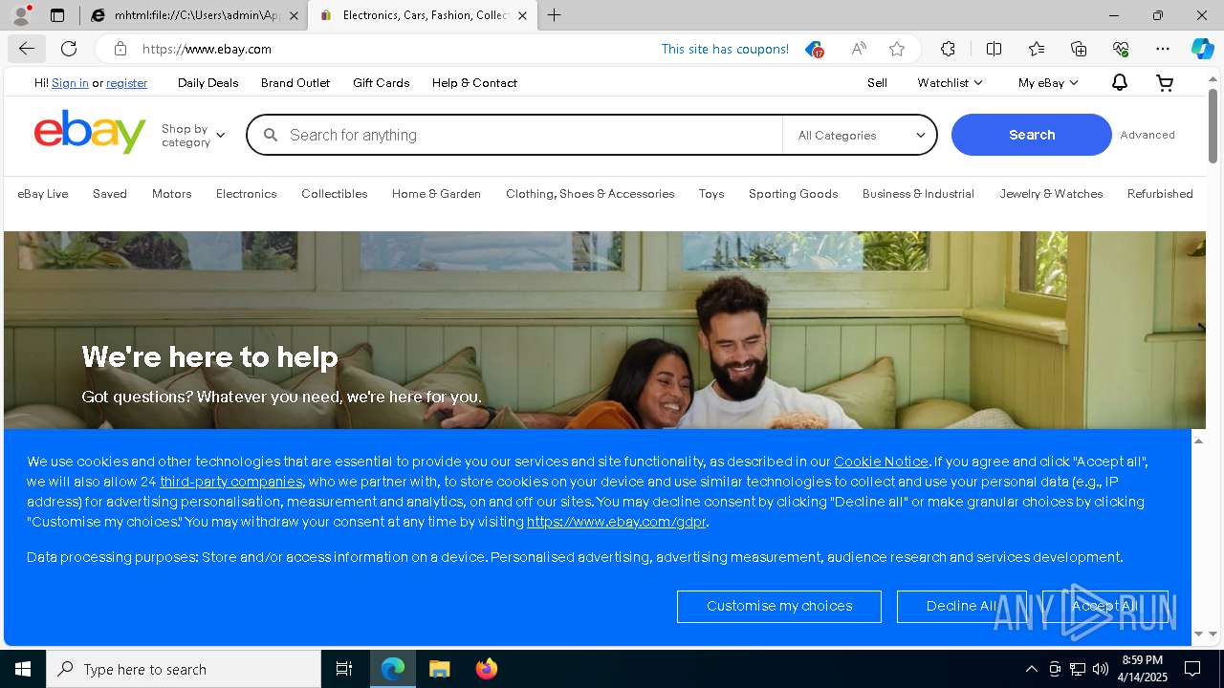Open the Daily Deals menu item
1224x688 pixels.
tap(208, 83)
